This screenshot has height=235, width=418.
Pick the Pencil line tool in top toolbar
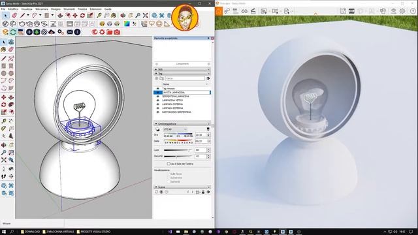(23, 16)
